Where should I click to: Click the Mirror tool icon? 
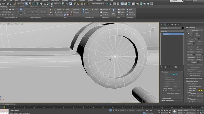(x=107, y=4)
